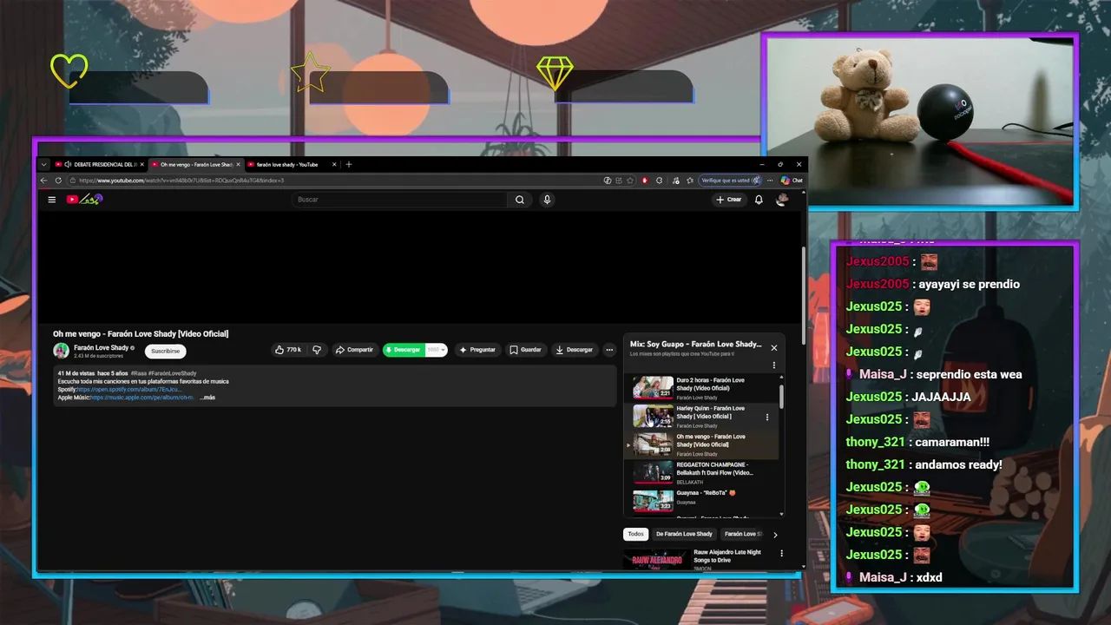Close the Mix playlist panel
Image resolution: width=1111 pixels, height=625 pixels.
[774, 348]
